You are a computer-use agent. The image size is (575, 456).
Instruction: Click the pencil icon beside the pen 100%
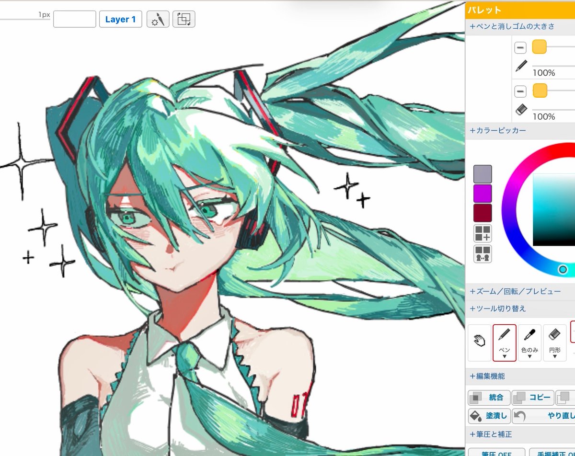coord(521,66)
